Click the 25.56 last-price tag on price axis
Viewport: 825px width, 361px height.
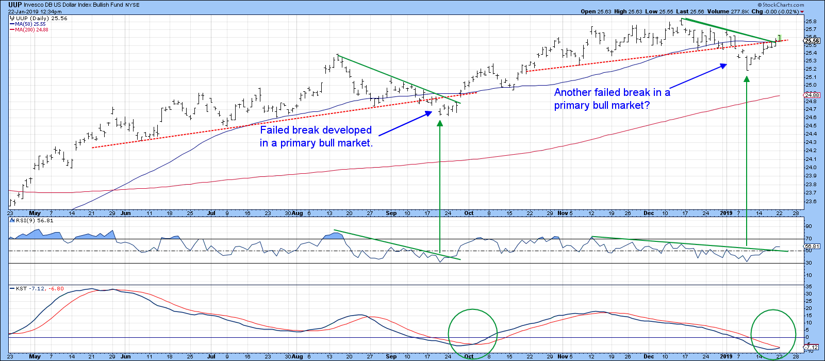(x=812, y=41)
